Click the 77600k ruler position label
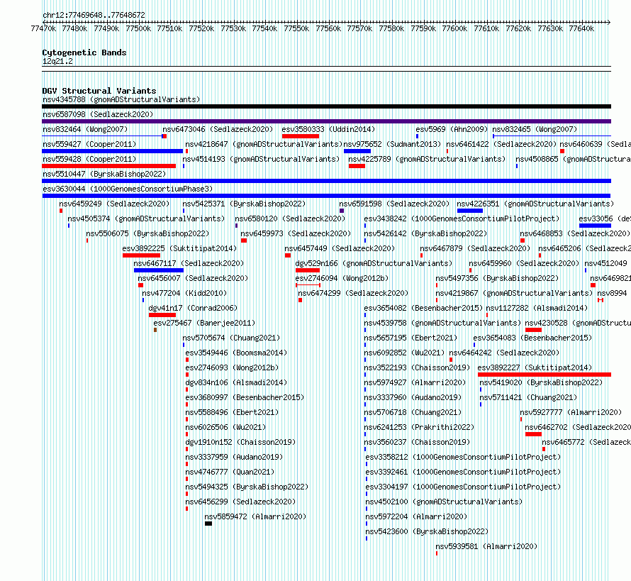Screen dimensions: 631x581 pos(454,28)
